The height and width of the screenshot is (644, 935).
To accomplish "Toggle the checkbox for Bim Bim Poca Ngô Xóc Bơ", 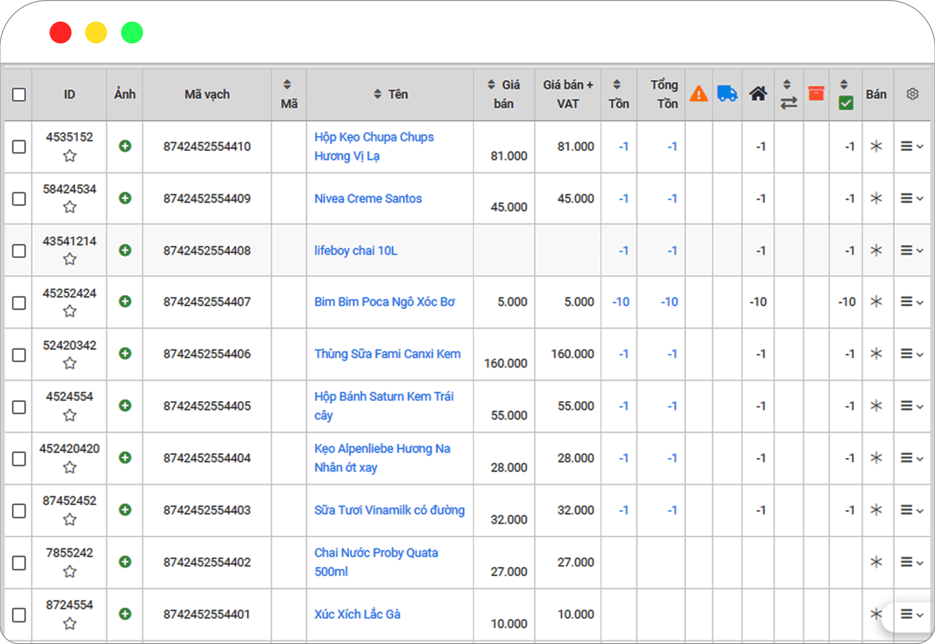I will point(19,302).
